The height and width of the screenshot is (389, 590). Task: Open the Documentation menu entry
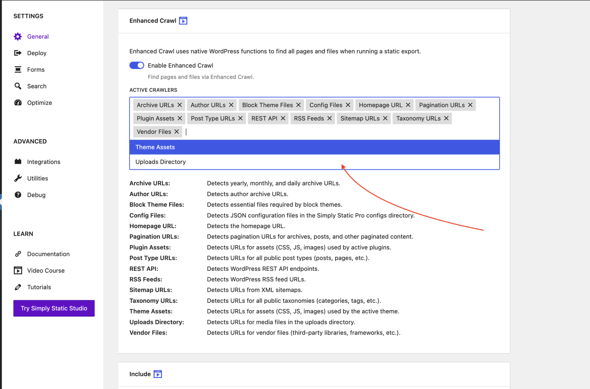pos(48,254)
